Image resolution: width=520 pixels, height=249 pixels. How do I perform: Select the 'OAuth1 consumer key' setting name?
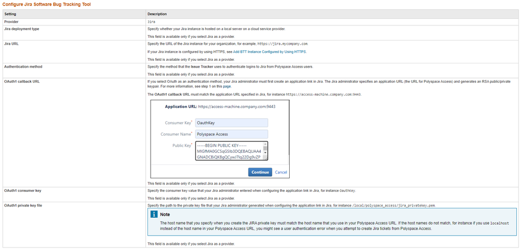click(22, 191)
